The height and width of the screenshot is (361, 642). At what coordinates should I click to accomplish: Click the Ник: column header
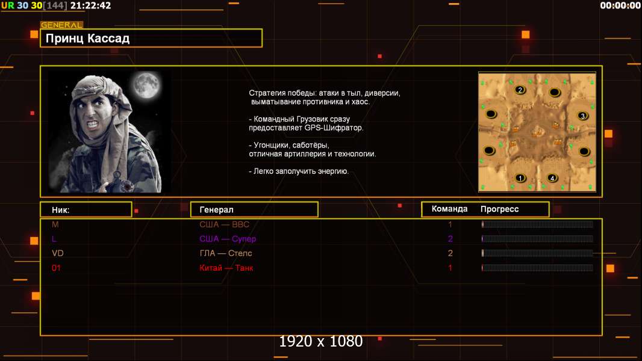coord(86,210)
